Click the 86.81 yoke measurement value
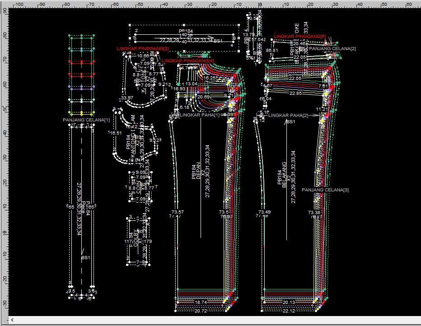 coord(272,51)
